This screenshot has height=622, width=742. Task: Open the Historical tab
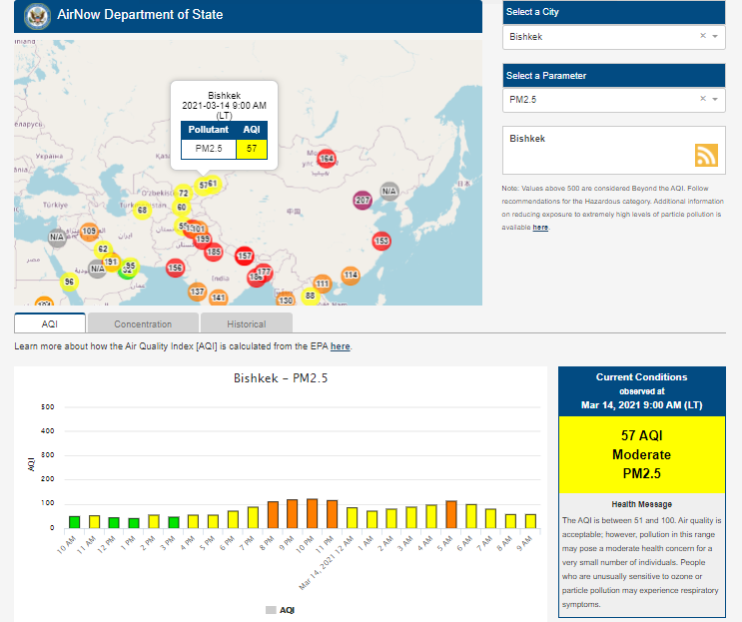coord(246,323)
